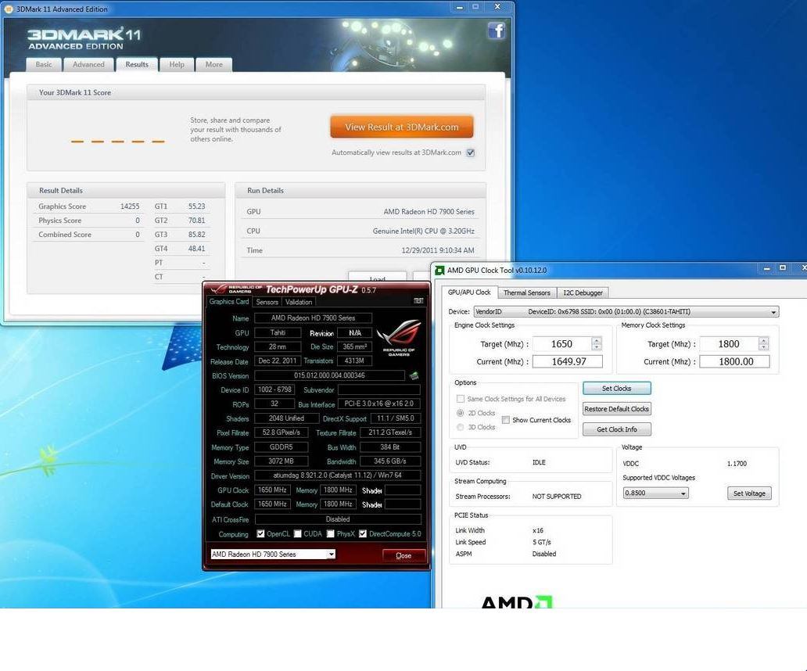Click the 3DMark 11 title bar app icon

(x=9, y=9)
